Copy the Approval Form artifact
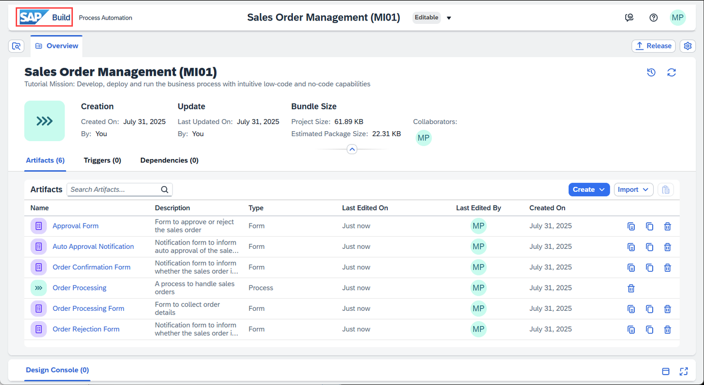 click(649, 226)
